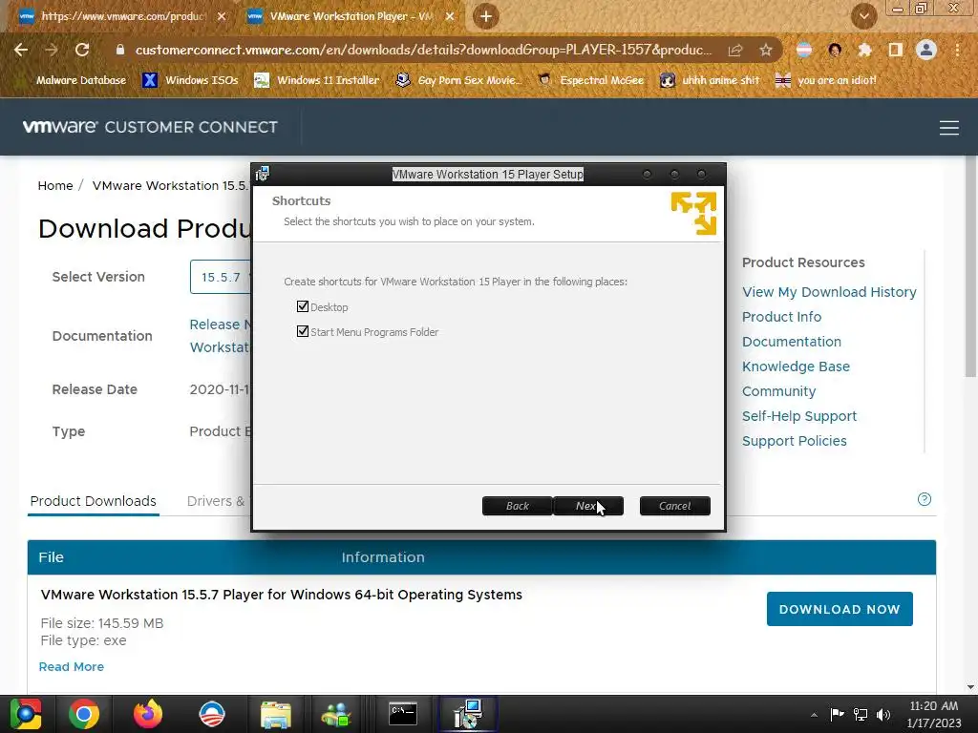
Task: Open the Select Version dropdown
Action: 221,277
